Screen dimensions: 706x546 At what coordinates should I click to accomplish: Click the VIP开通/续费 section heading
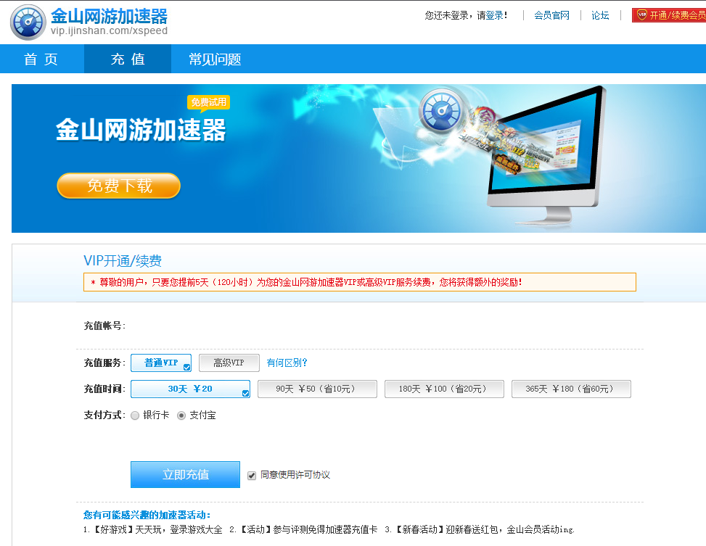point(123,260)
